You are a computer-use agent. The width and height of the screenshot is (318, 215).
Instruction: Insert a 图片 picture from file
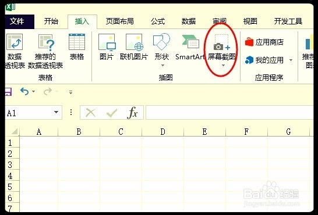[x=107, y=47]
